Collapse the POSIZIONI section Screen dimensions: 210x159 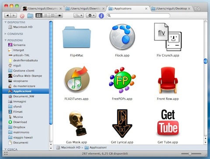pyautogui.click(x=6, y=40)
